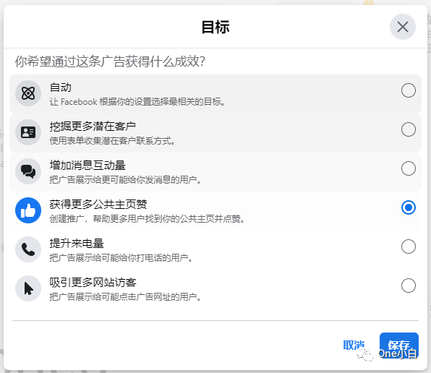Click the contact card icon for 挖掘更多潜在客户
Viewport: 431px width, 373px height.
tap(28, 132)
